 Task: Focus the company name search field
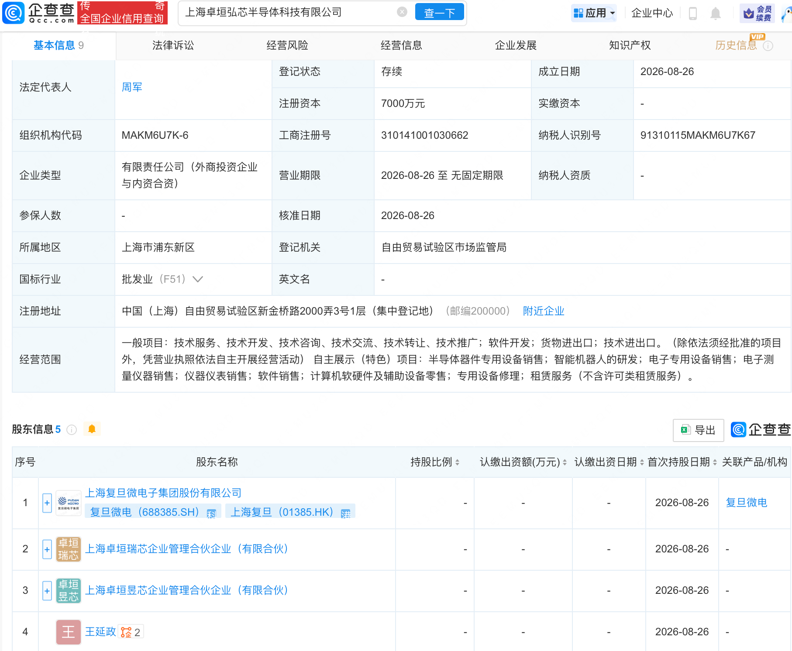tap(289, 13)
